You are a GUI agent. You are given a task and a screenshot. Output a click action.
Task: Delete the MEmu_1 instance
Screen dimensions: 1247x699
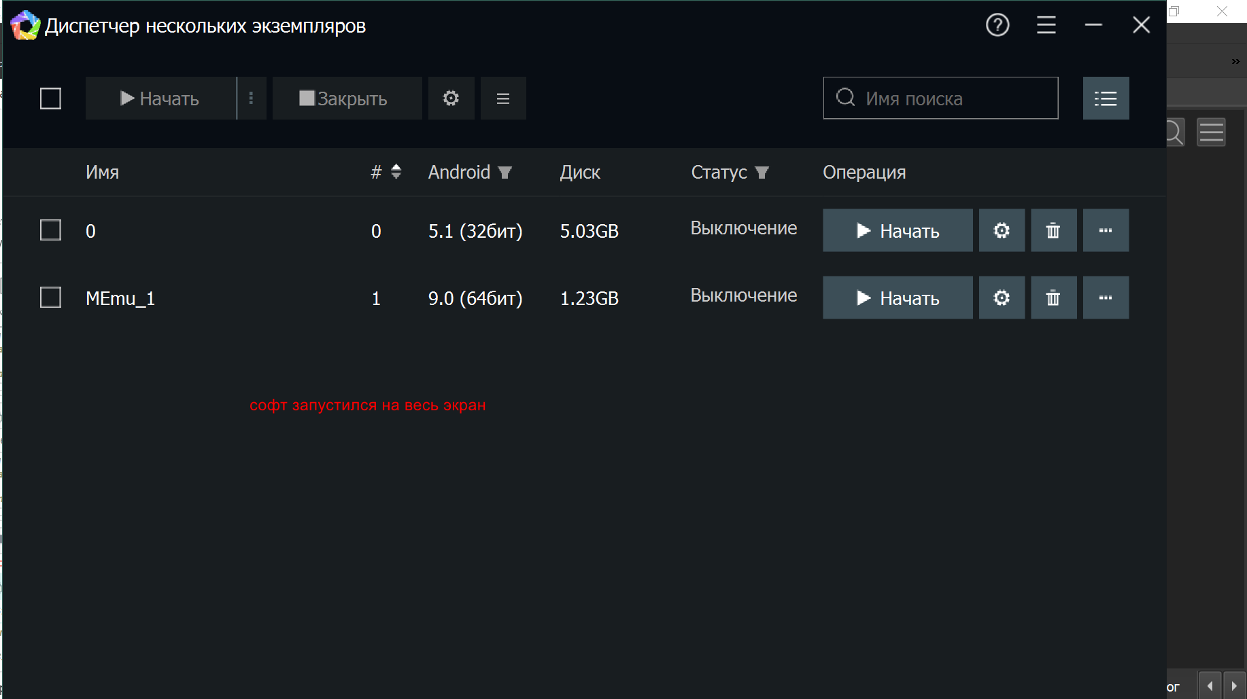[1053, 298]
